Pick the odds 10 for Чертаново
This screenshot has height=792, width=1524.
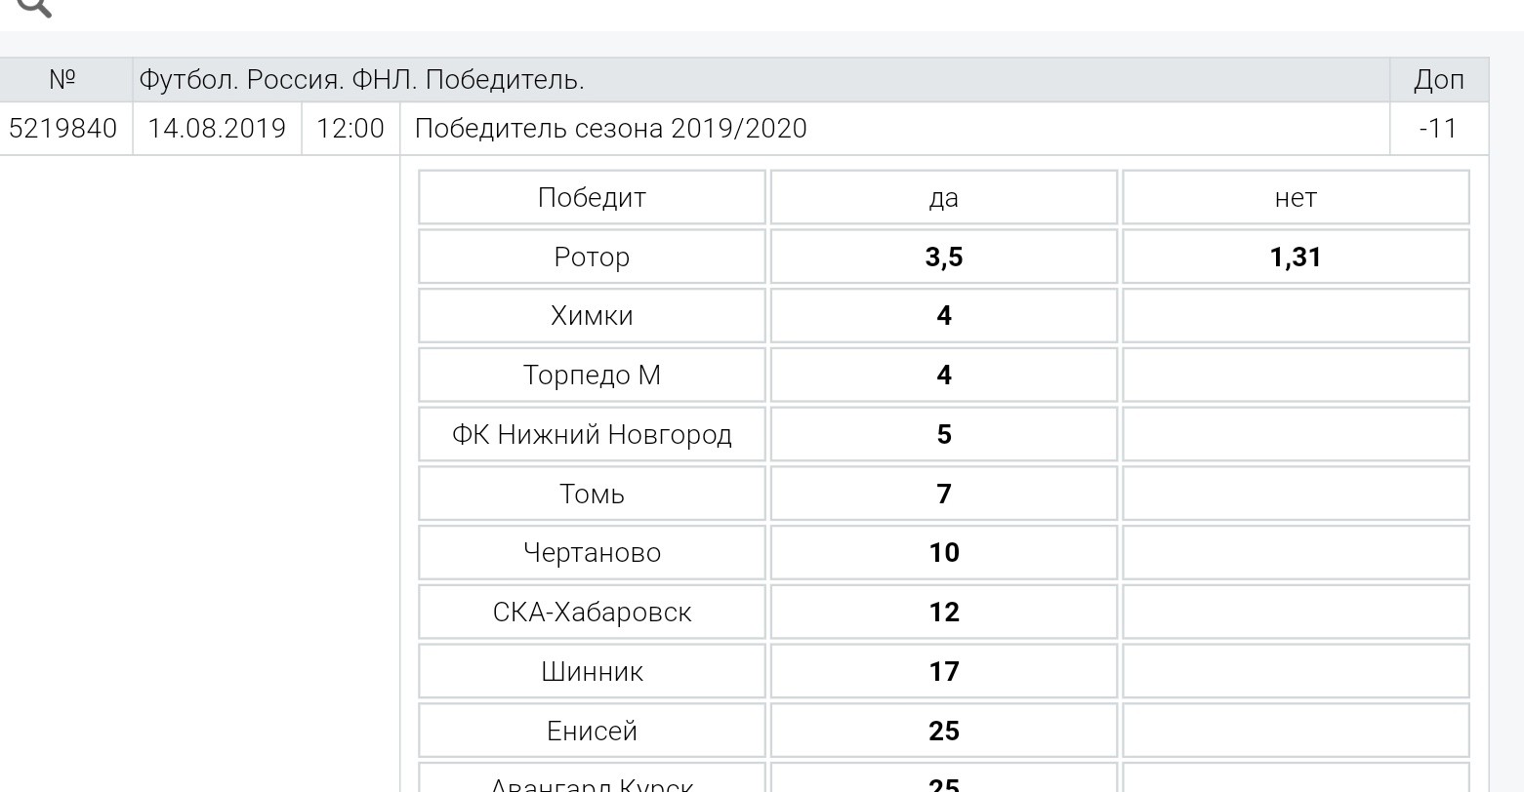pyautogui.click(x=943, y=553)
